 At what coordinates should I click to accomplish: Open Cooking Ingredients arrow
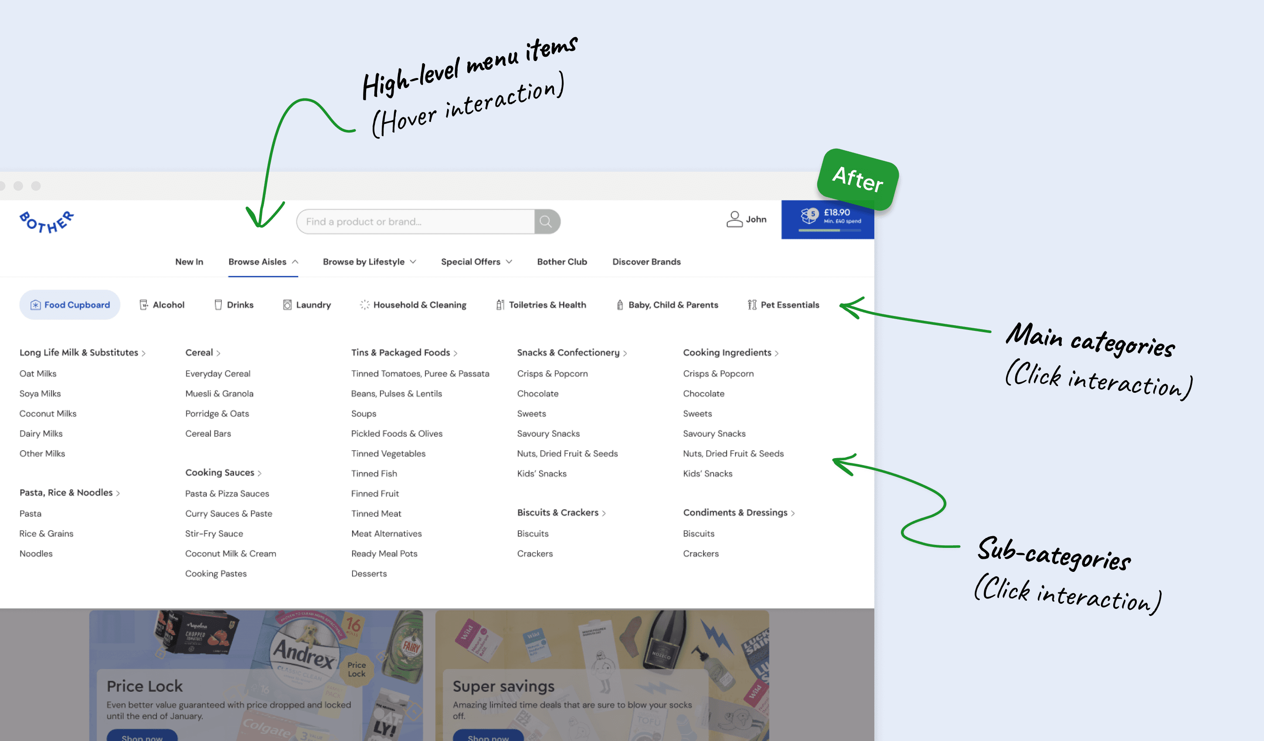coord(776,353)
